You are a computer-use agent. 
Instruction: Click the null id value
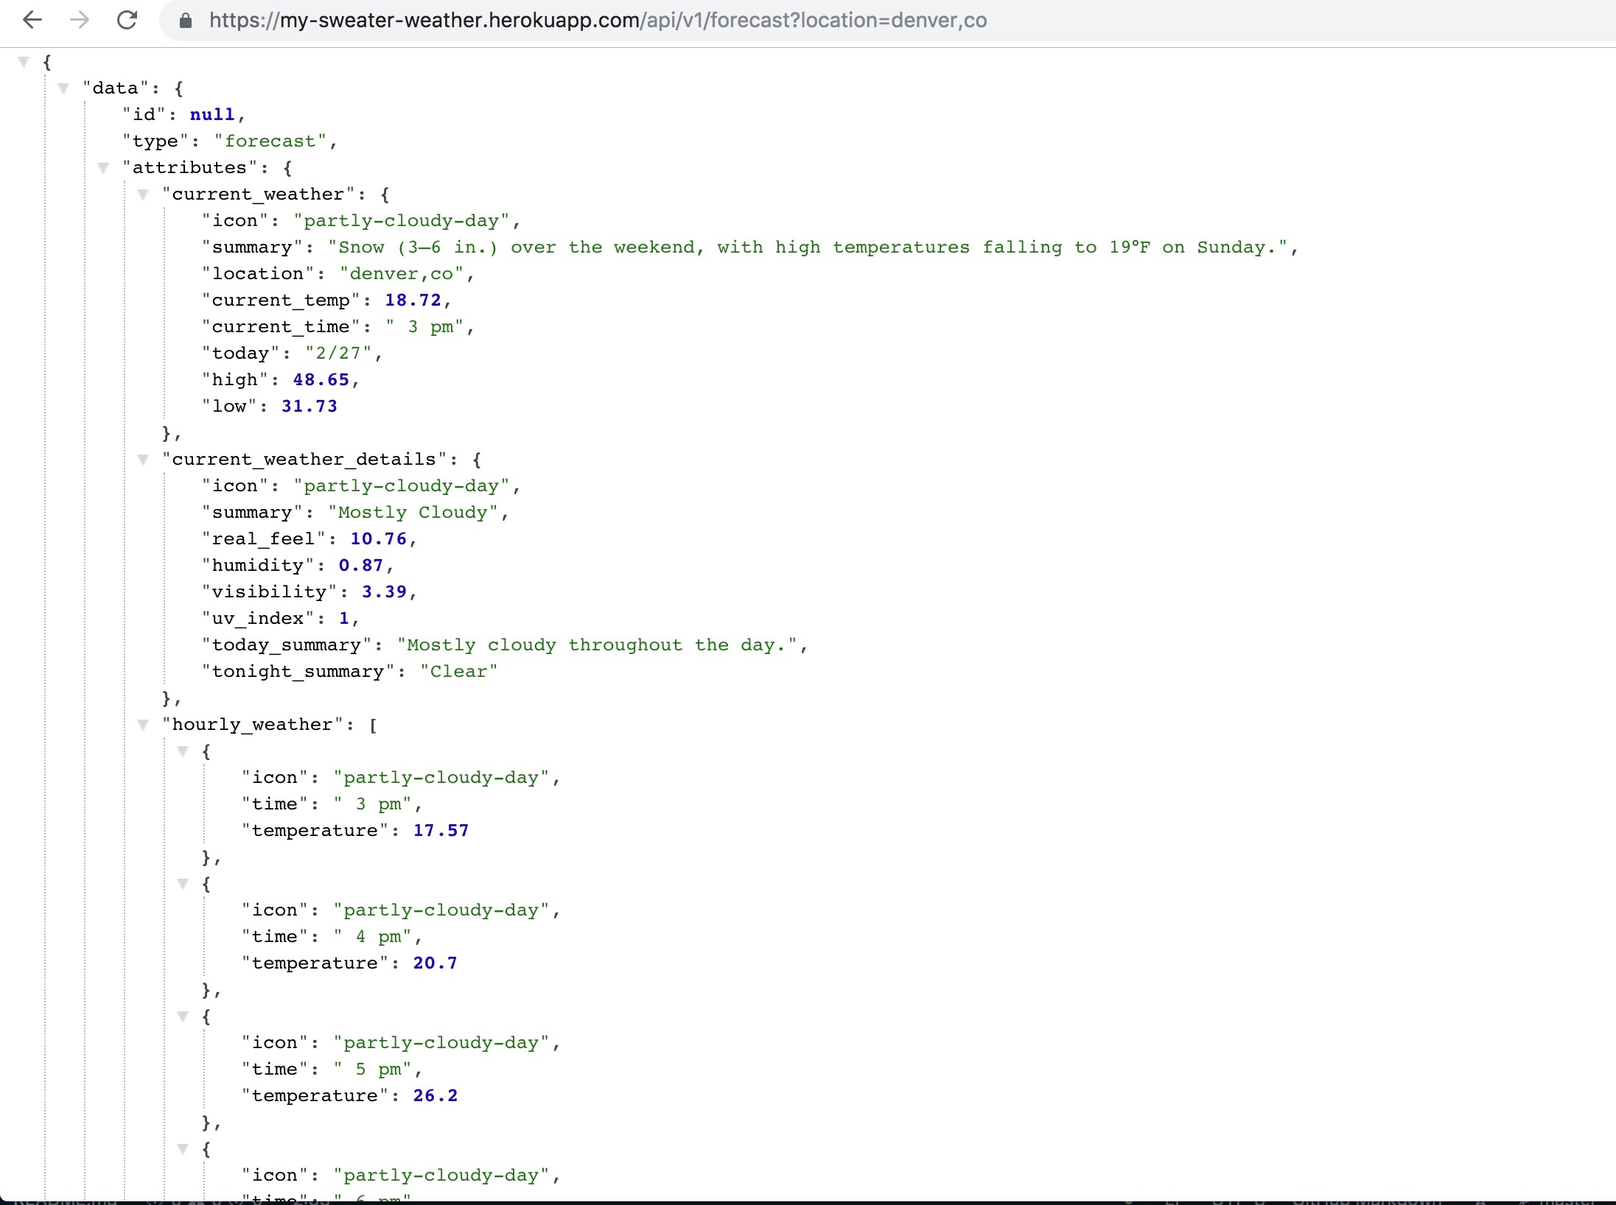pos(212,115)
